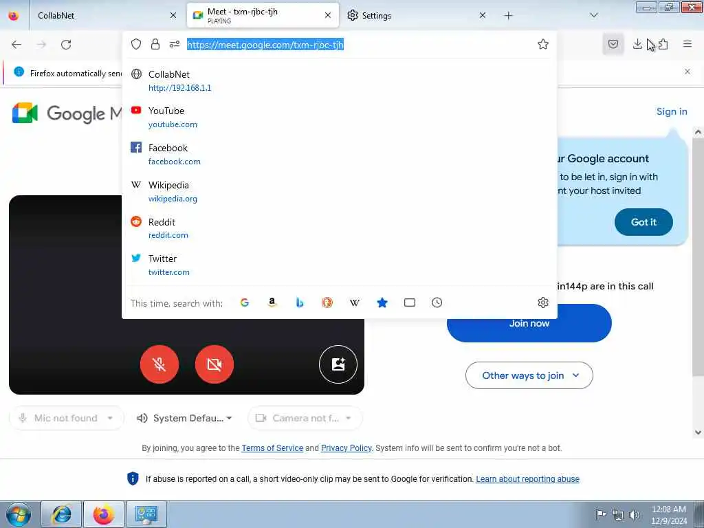This screenshot has width=704, height=528.
Task: Dismiss the Firefox notification bar
Action: pos(687,71)
